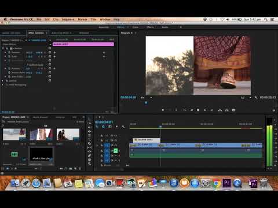The height and width of the screenshot is (208, 278).
Task: Open the Marker menu
Action: pos(82,20)
